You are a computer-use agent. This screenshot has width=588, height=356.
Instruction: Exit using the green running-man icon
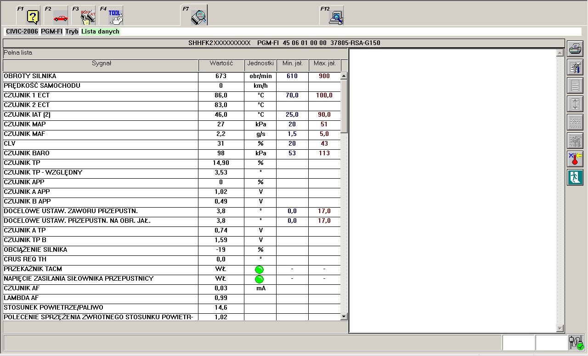pos(575,177)
